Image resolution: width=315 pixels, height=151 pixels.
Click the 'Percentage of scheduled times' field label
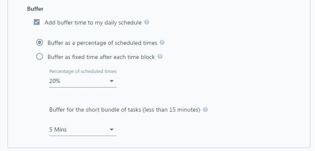click(83, 71)
